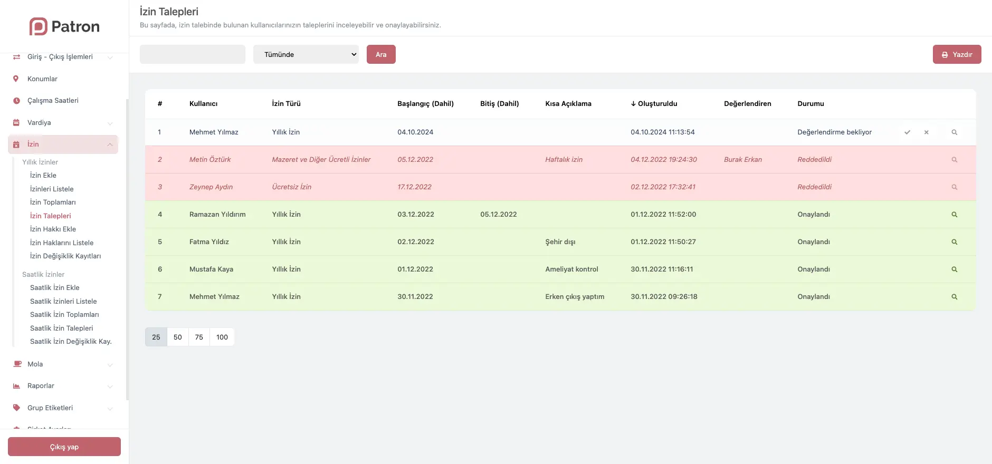Select İzin Hakkı Ekle menu item
992x464 pixels.
tap(53, 229)
